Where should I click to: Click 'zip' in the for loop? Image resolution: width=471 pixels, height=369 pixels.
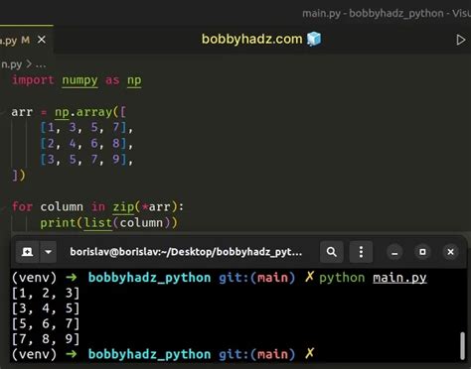(123, 207)
